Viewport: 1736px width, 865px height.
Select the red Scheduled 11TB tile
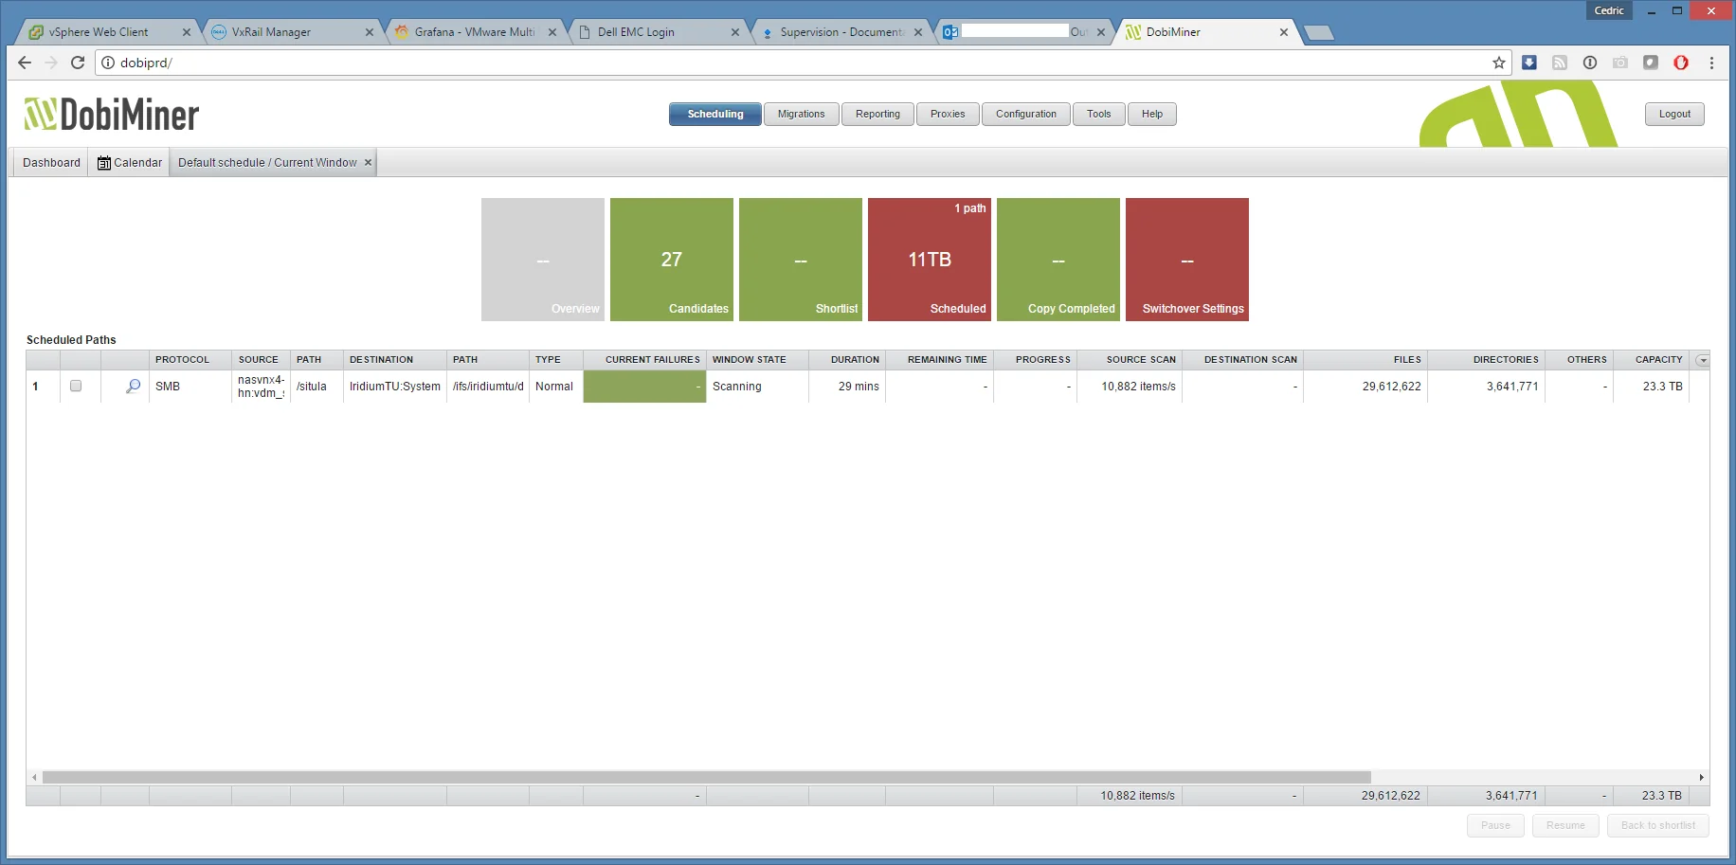click(930, 260)
